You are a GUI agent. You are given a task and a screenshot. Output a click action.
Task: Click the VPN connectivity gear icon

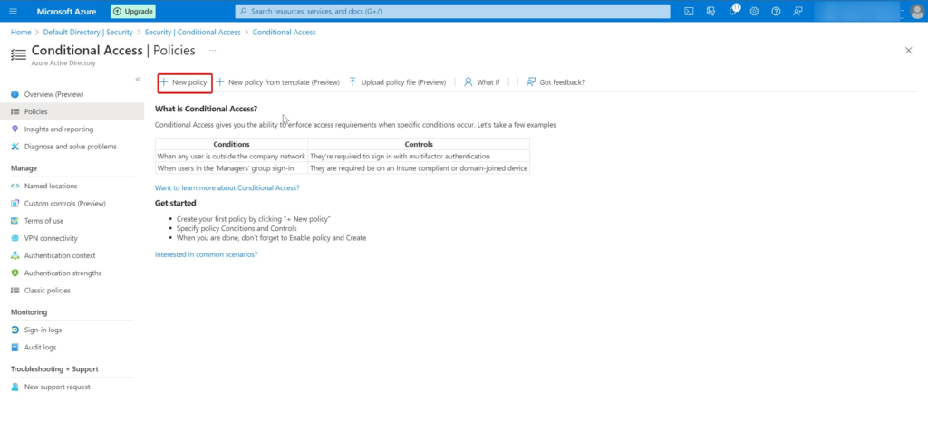14,238
